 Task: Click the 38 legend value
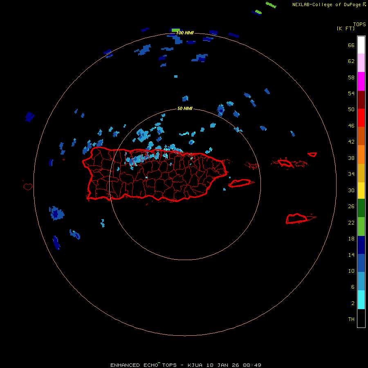click(x=351, y=158)
